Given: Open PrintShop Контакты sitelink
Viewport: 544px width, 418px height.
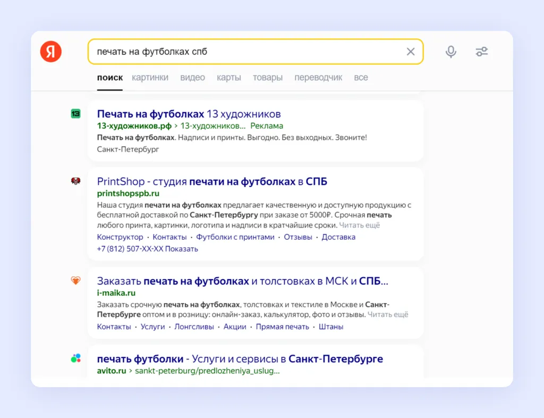Looking at the screenshot, I should pyautogui.click(x=169, y=237).
